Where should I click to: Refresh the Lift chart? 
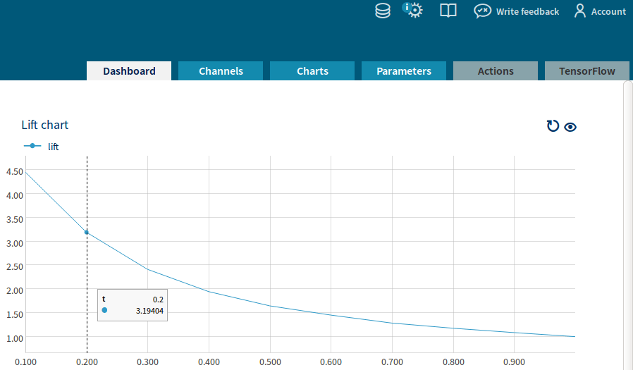(553, 126)
